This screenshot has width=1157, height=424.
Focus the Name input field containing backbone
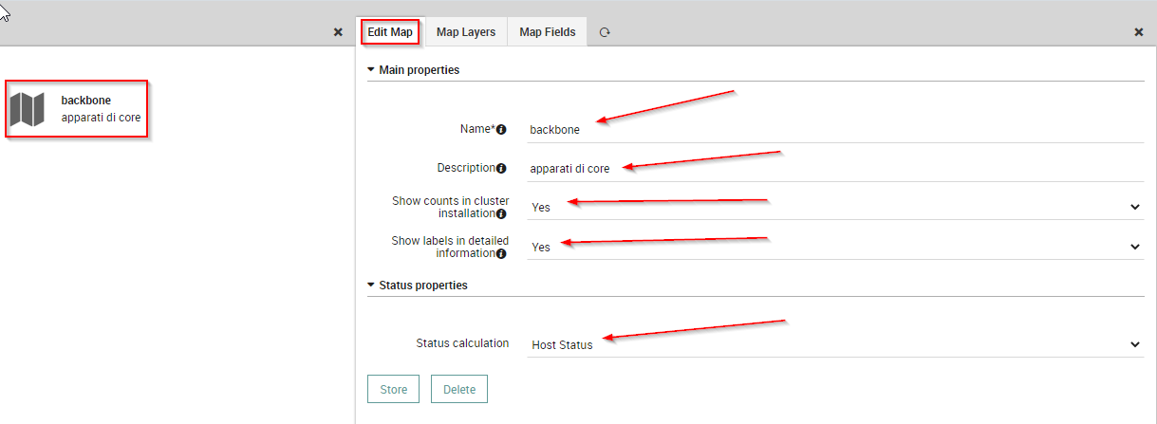(835, 129)
